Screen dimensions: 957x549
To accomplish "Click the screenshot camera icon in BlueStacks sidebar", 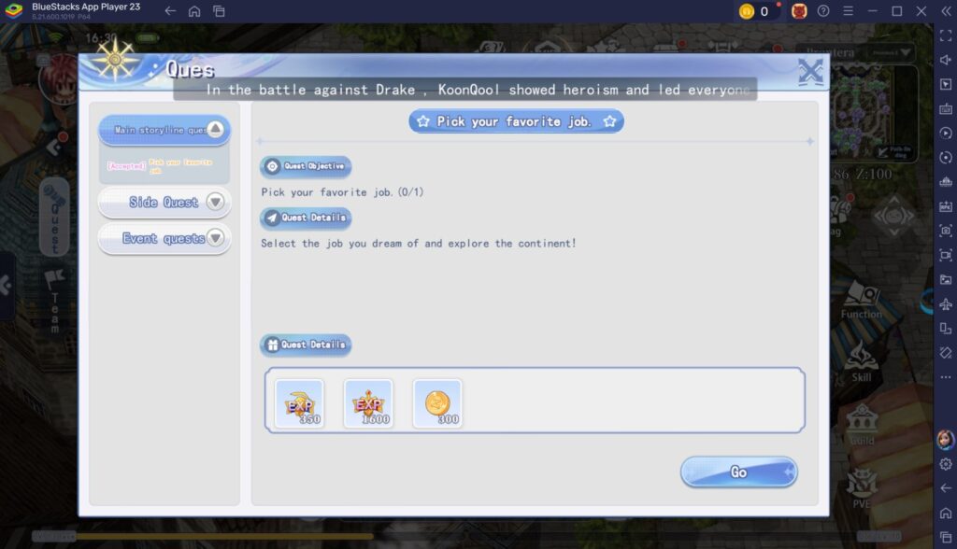I will [944, 231].
